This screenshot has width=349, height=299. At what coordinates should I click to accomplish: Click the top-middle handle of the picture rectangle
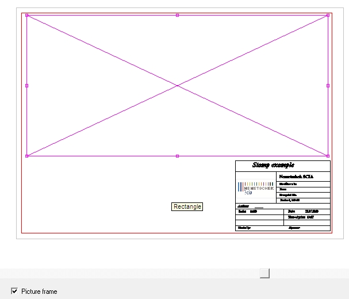pyautogui.click(x=177, y=15)
